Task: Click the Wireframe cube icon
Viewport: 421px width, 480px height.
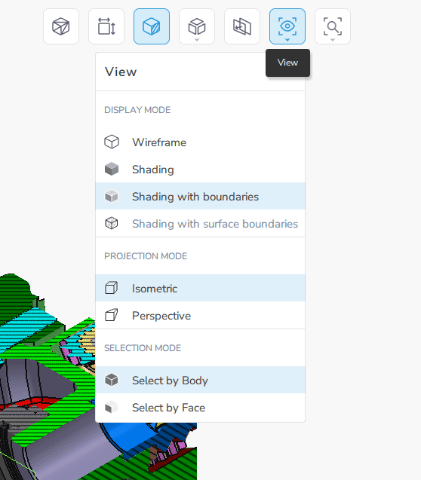Action: [112, 142]
